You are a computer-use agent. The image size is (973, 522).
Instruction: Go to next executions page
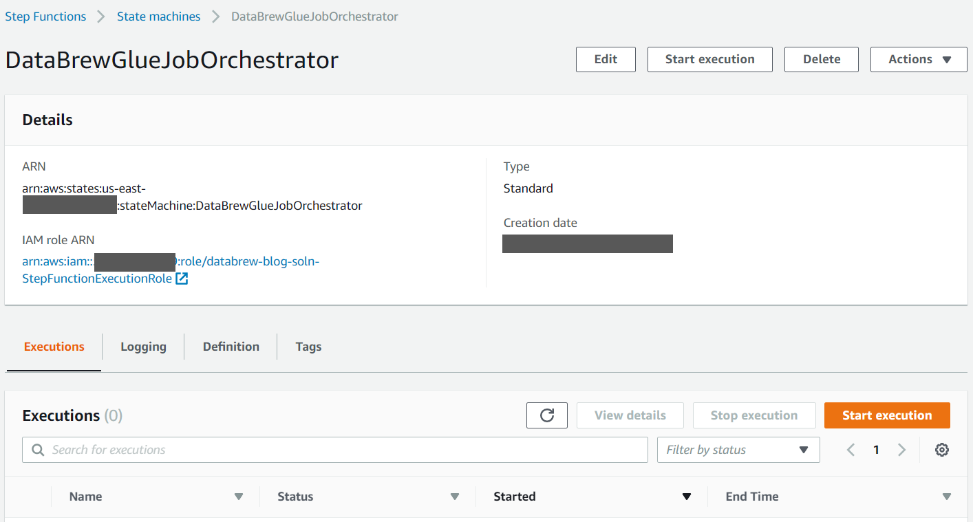901,450
